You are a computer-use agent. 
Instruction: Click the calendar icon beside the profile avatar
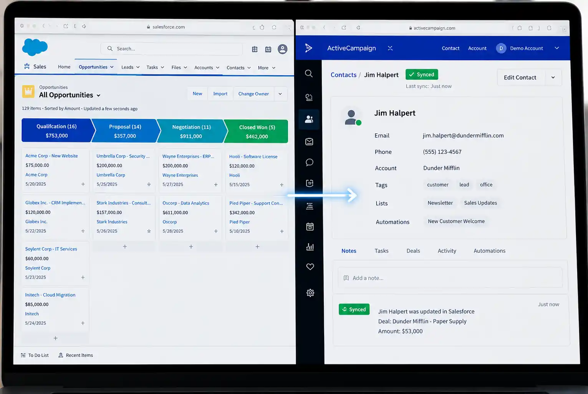click(x=268, y=49)
